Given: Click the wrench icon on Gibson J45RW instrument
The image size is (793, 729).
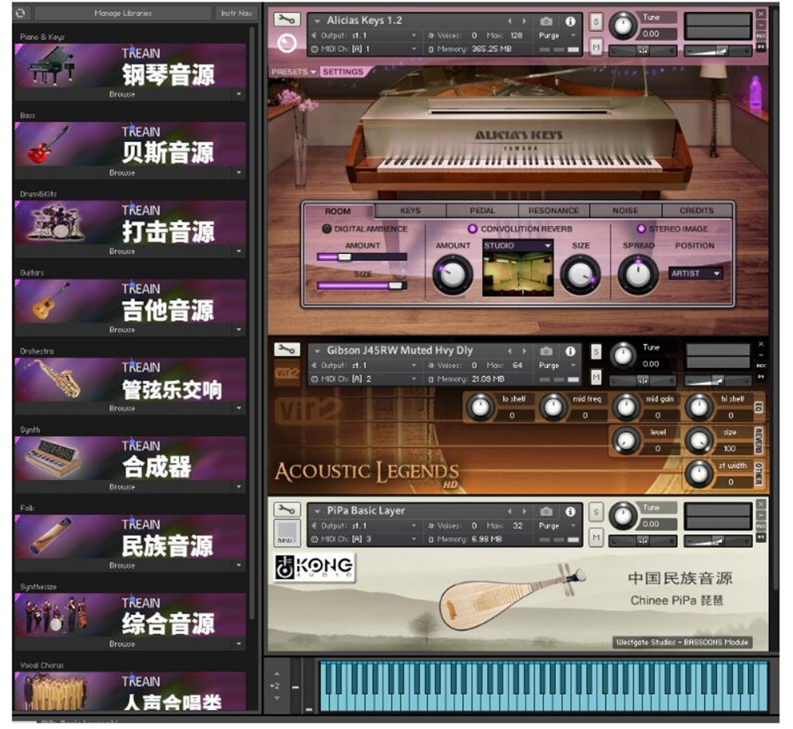Looking at the screenshot, I should coord(287,350).
